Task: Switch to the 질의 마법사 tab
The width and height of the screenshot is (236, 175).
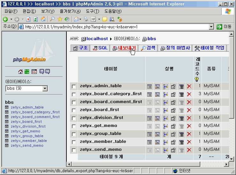Action: point(175,48)
